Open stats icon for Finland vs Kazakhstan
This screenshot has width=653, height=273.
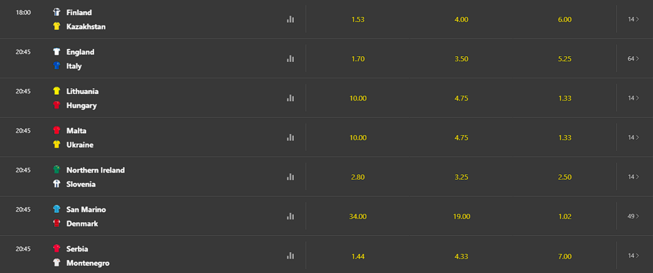pos(291,19)
